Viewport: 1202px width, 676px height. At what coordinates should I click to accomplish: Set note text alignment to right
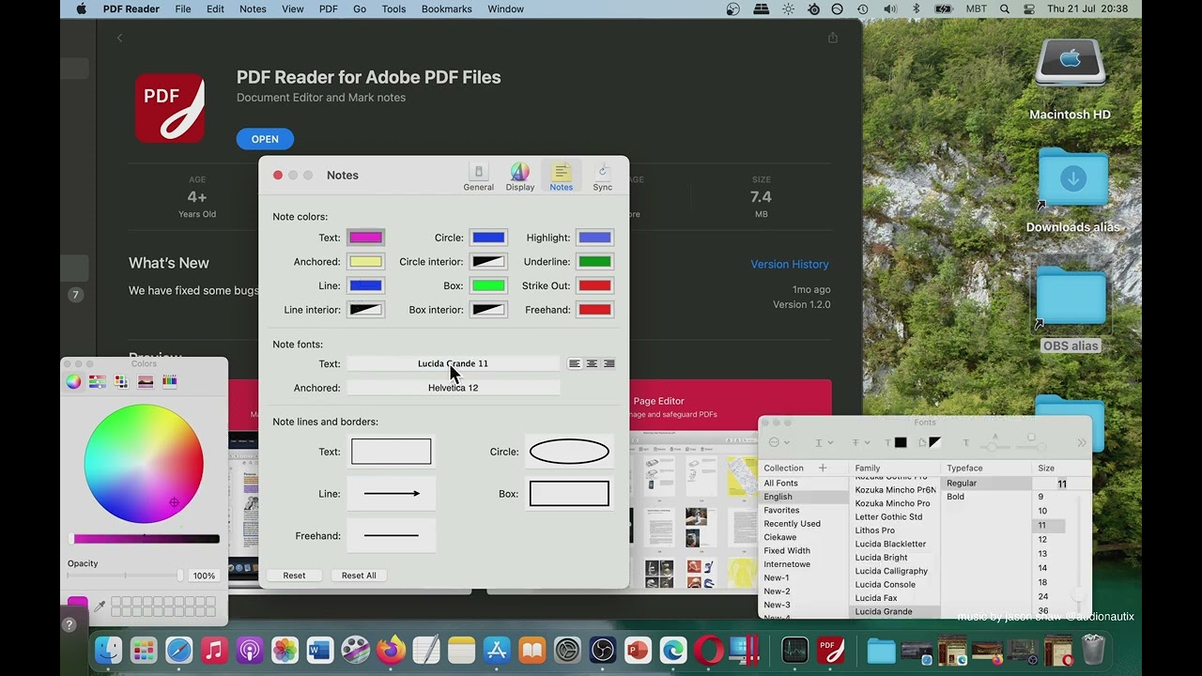pyautogui.click(x=609, y=363)
